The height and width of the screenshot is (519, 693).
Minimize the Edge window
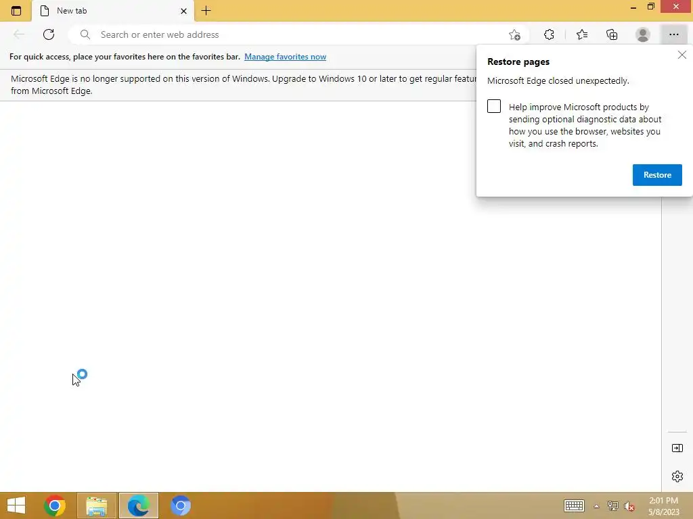(633, 7)
